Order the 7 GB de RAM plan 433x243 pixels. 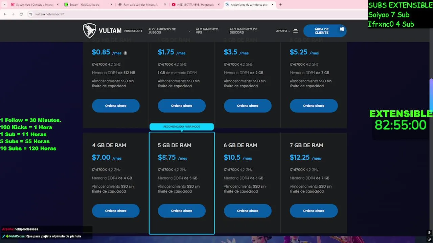pos(313,211)
